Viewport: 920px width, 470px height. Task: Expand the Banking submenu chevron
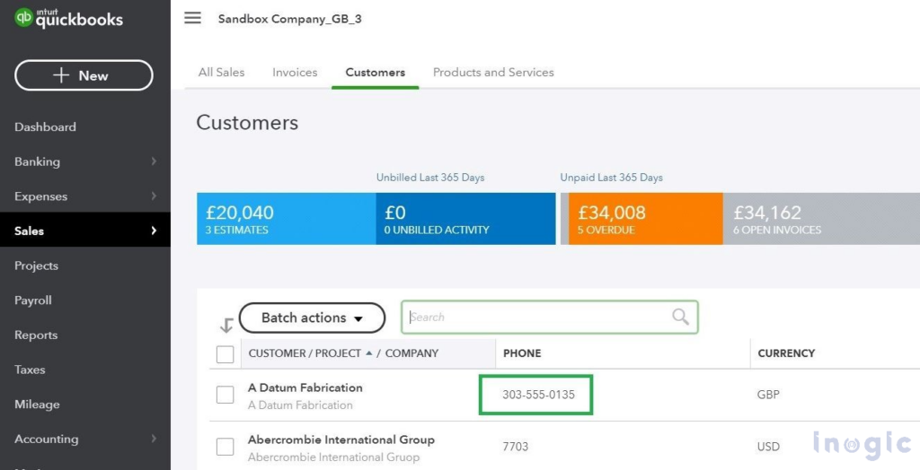154,161
